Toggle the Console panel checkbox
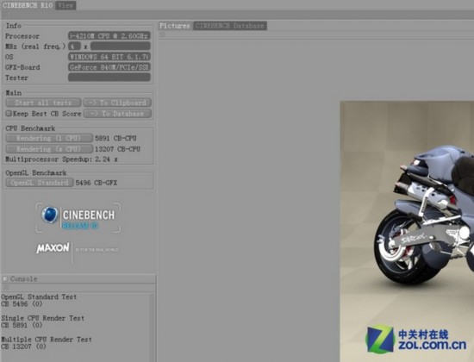The image size is (474, 362). pos(5,278)
